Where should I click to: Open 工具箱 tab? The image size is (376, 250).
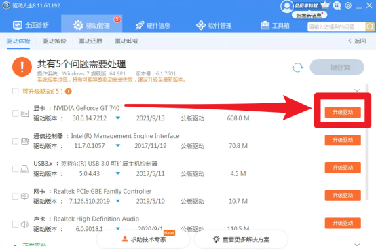pos(275,25)
